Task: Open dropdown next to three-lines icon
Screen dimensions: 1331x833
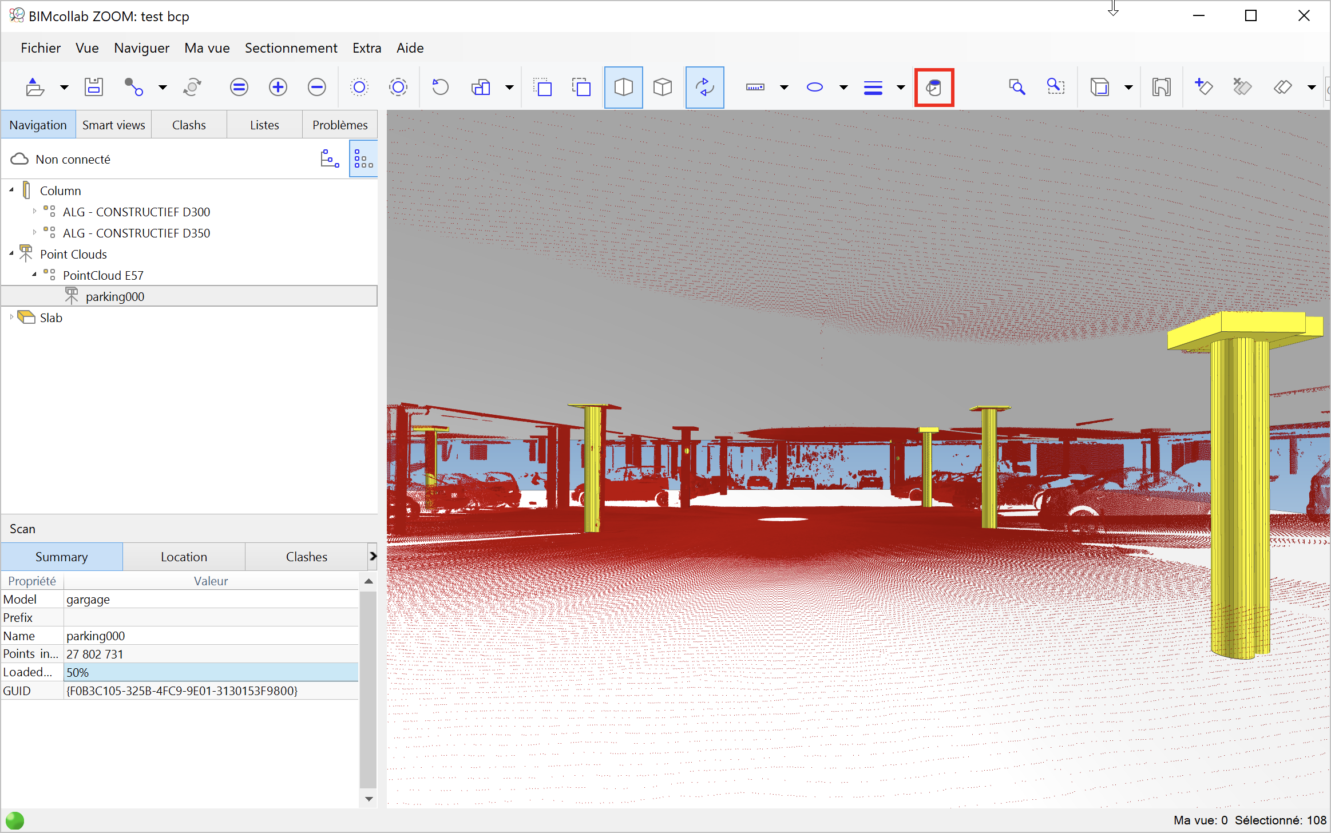Action: click(901, 88)
